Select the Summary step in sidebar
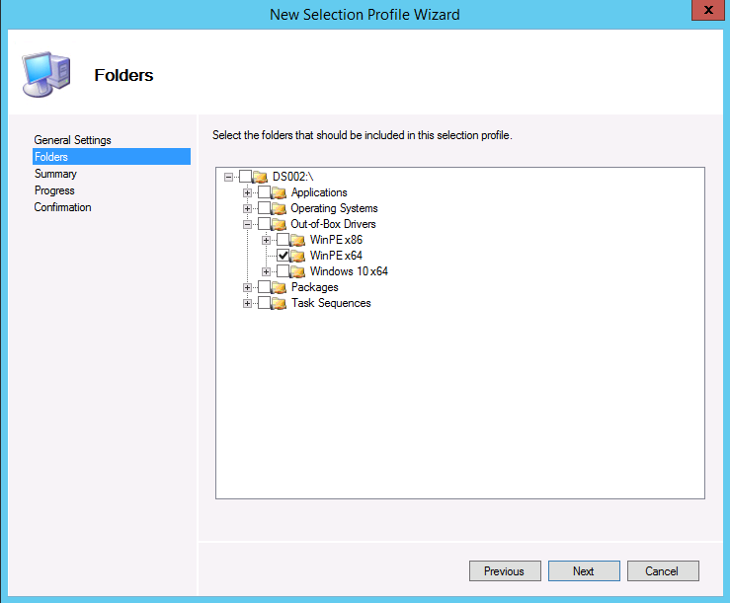The image size is (730, 603). 55,174
